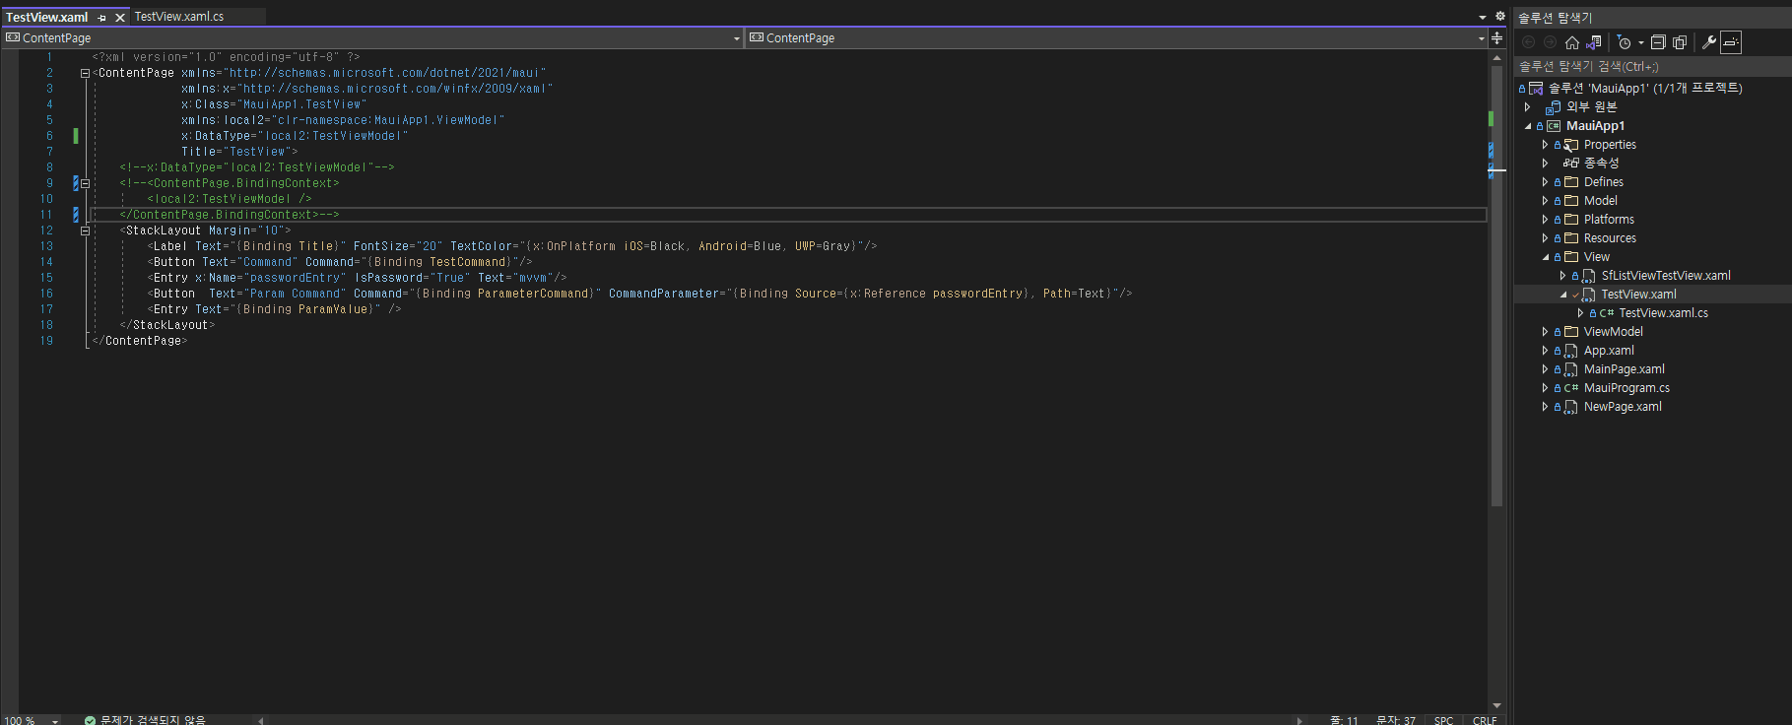Toggle preview selected items button
Screen dimensions: 1792x725
tap(1731, 42)
